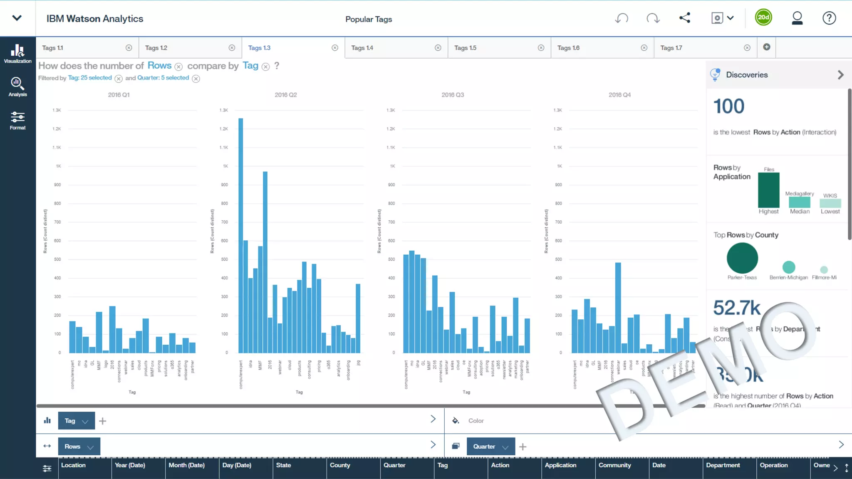The width and height of the screenshot is (852, 479).
Task: Open the user profile icon
Action: click(x=797, y=18)
